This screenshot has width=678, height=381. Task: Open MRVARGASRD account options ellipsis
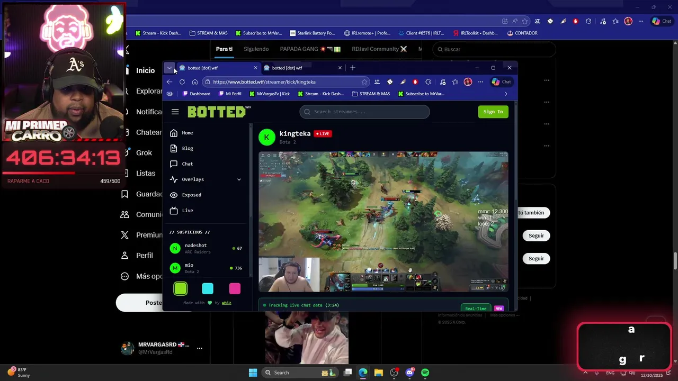pos(200,348)
